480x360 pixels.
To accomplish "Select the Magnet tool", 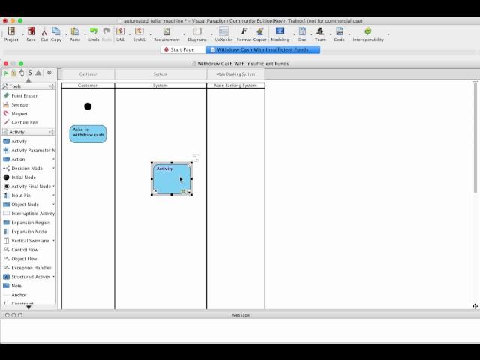I will (19, 113).
